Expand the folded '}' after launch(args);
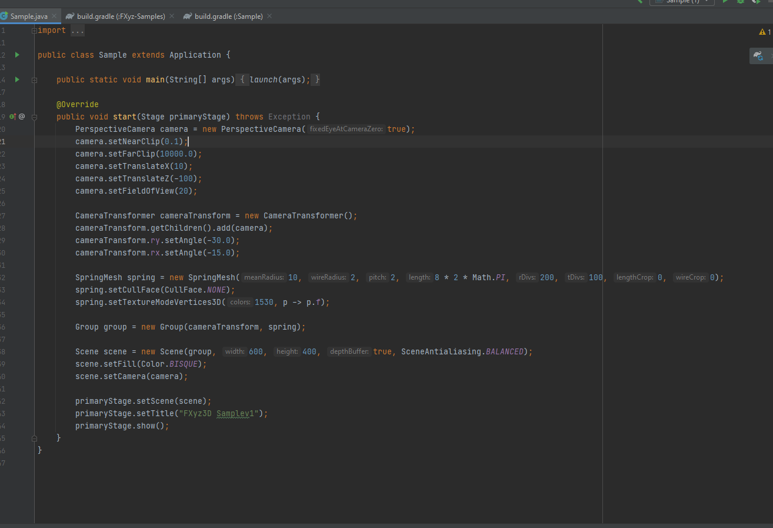 (316, 79)
